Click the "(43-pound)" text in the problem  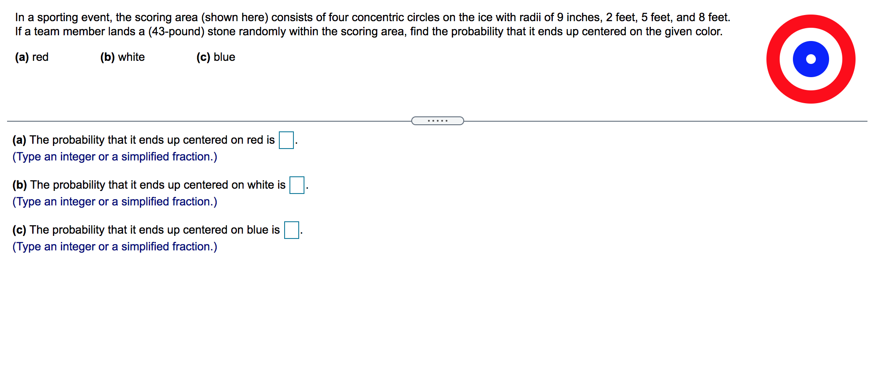pos(176,32)
